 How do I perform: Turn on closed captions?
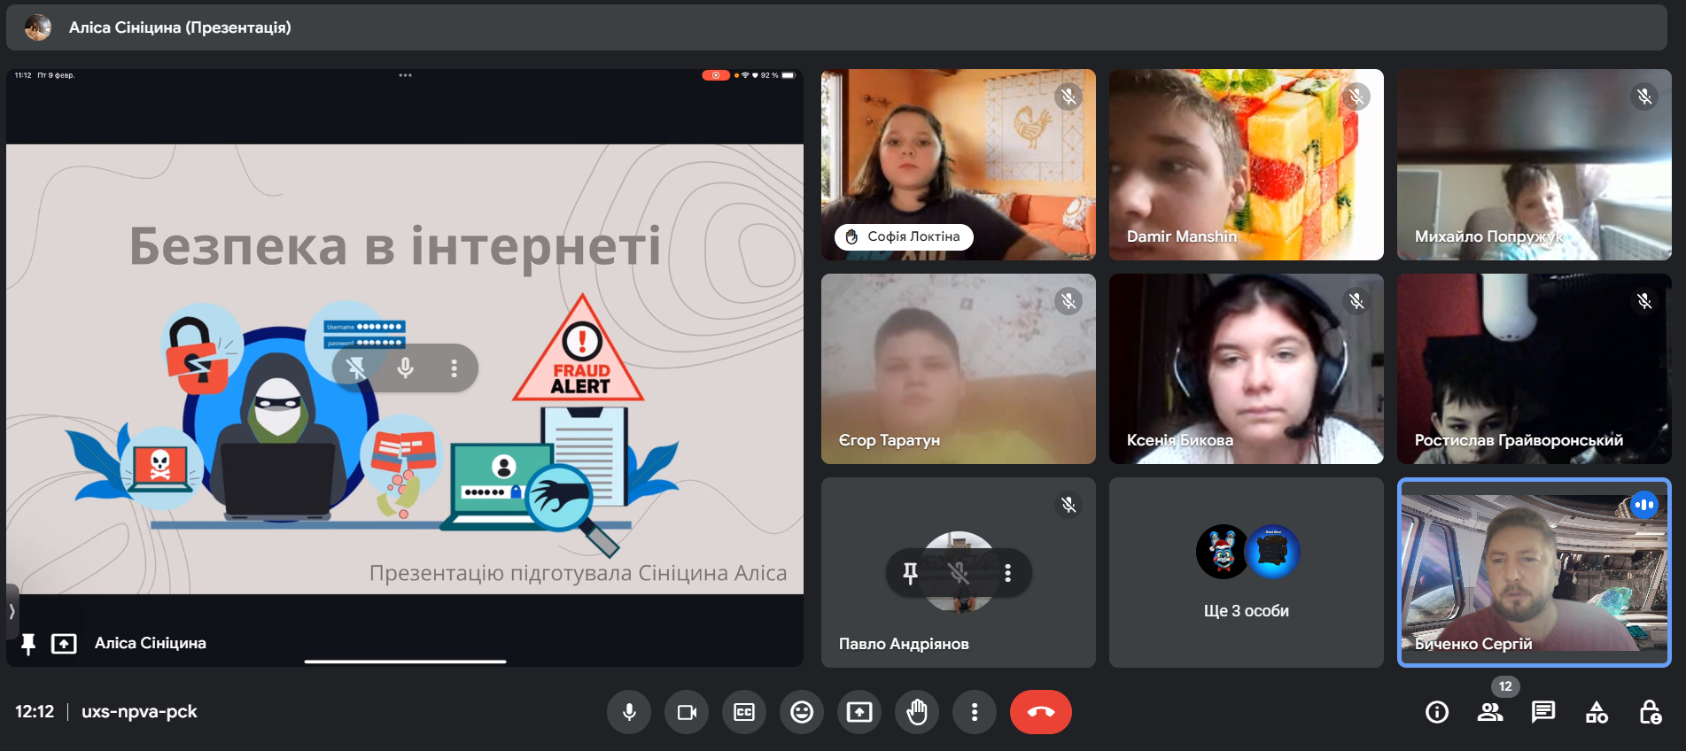(744, 712)
